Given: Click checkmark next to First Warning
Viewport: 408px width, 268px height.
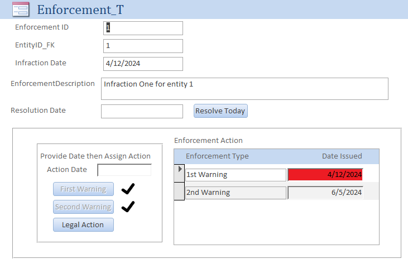Looking at the screenshot, I should click(x=128, y=189).
